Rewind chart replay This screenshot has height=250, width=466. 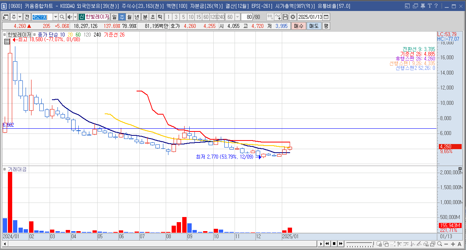327,244
